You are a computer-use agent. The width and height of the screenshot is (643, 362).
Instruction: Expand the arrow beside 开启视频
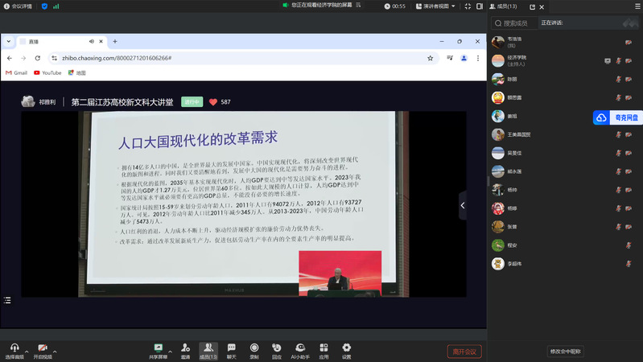(x=57, y=352)
